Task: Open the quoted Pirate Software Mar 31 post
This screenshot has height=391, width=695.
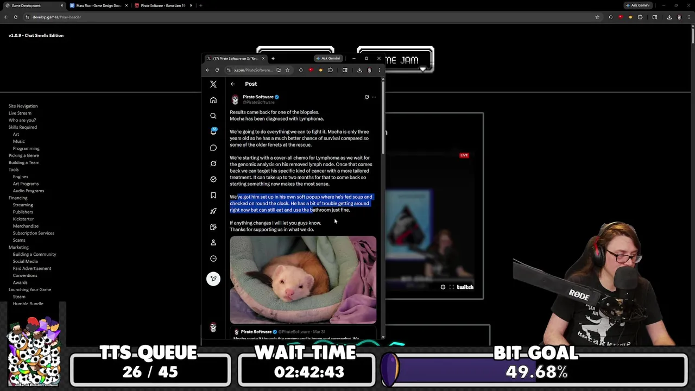Action: [303, 333]
